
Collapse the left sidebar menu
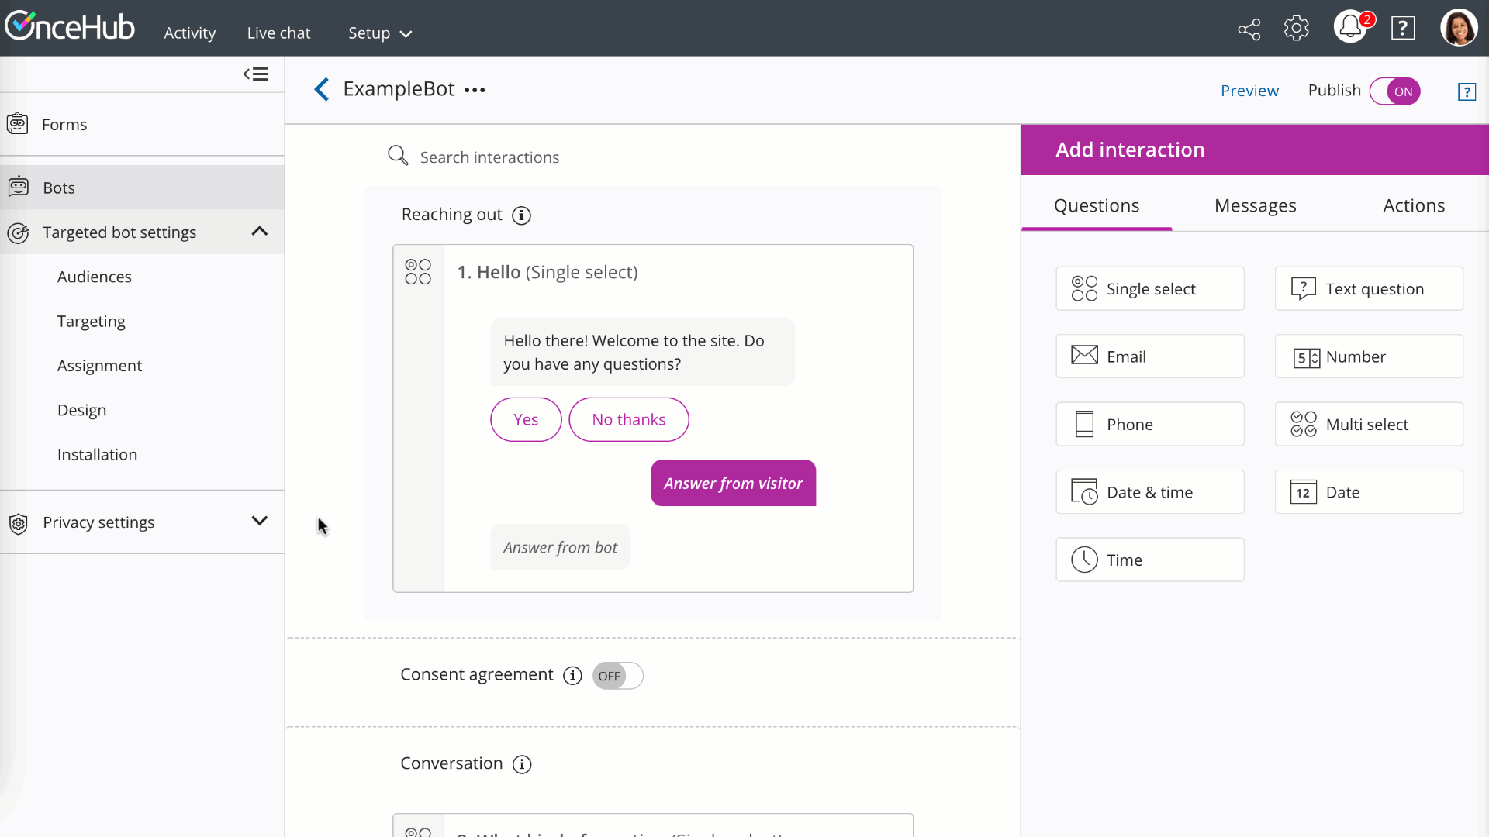[x=255, y=74]
